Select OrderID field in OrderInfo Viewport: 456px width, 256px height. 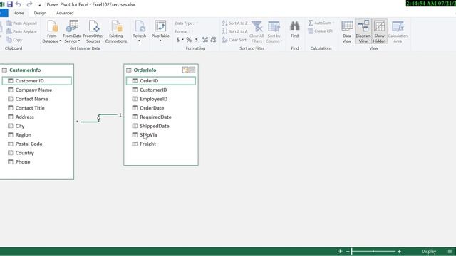tap(161, 80)
